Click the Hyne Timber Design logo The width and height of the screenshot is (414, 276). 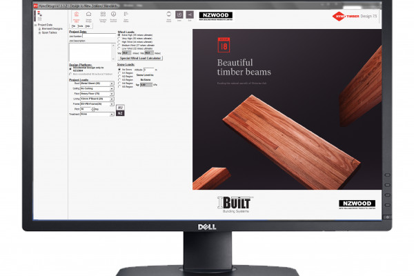click(x=355, y=16)
